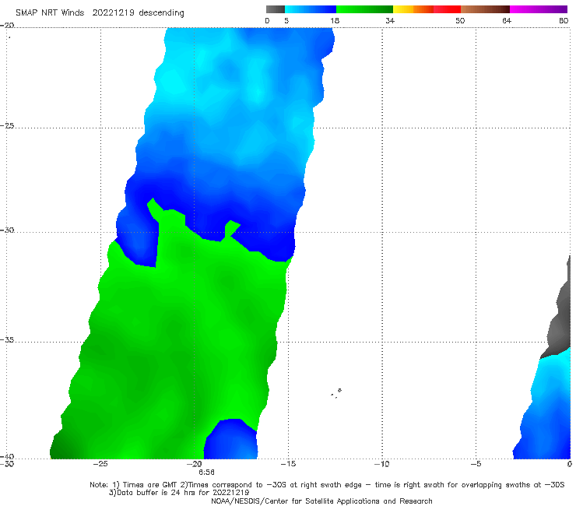Click the brown segment of the color bar

coord(485,9)
